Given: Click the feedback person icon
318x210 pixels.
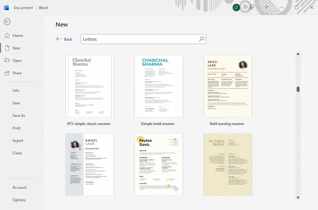Looking at the screenshot, I should [251, 8].
